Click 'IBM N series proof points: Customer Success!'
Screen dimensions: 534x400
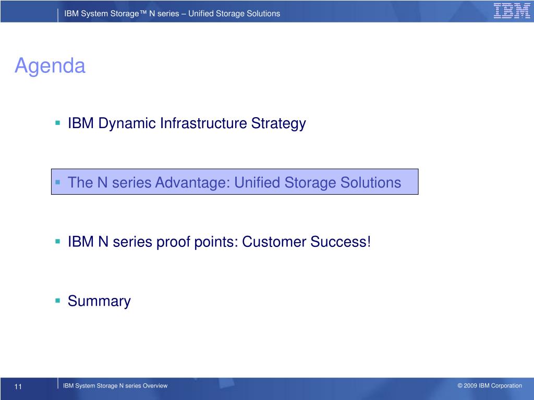(x=219, y=242)
